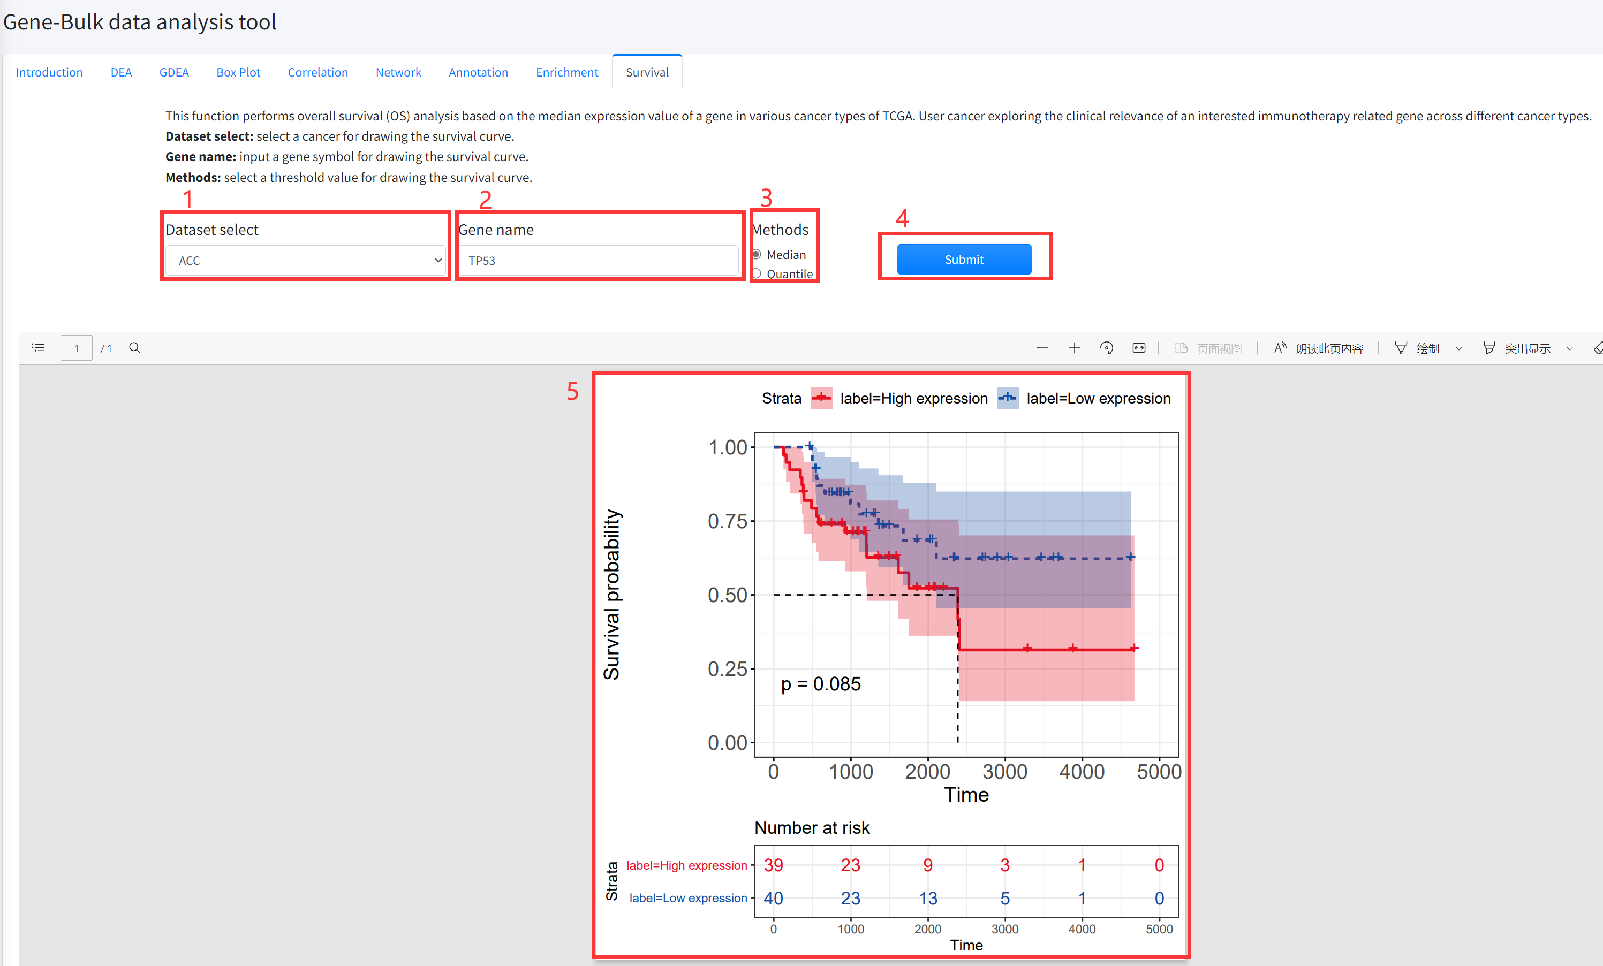The width and height of the screenshot is (1603, 966).
Task: Click the PDF page number box
Action: click(76, 348)
